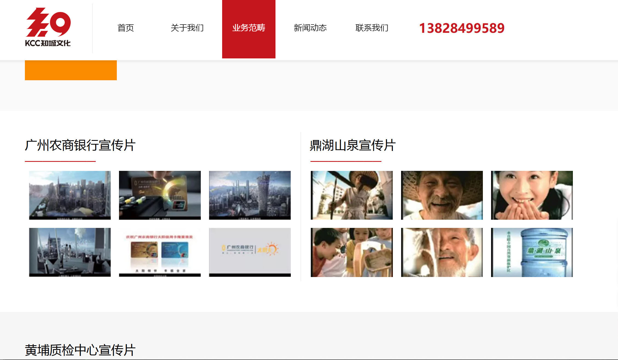
Task: Click the KCC知城文化 logo
Action: pos(48,27)
